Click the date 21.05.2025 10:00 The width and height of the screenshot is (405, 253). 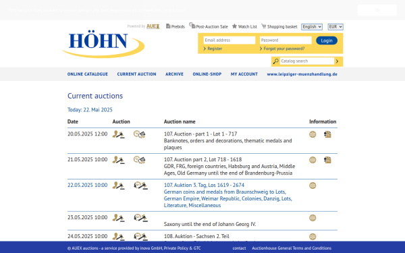pyautogui.click(x=87, y=159)
